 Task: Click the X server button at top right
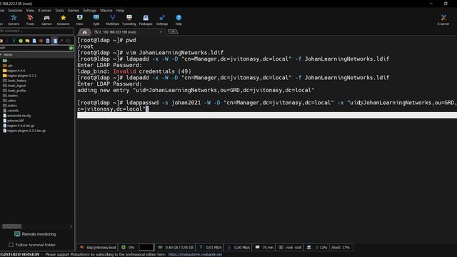(443, 20)
